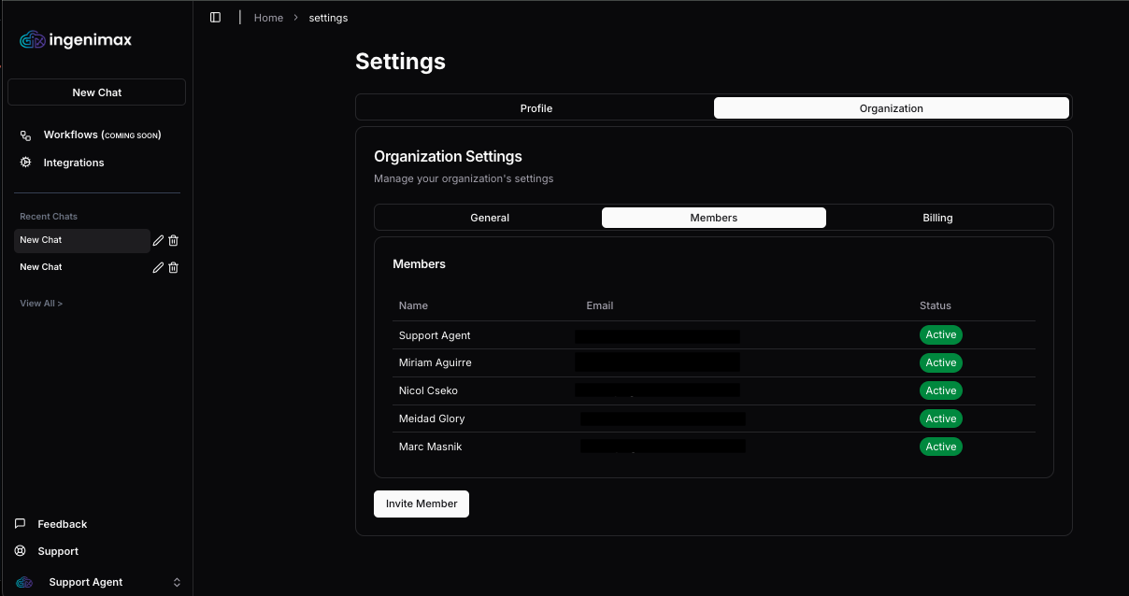Click the member name Meidad Glory
The height and width of the screenshot is (596, 1129).
(x=432, y=419)
